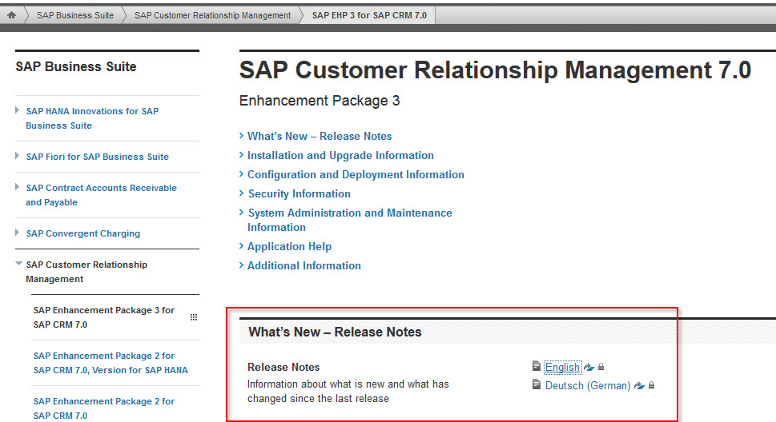This screenshot has width=776, height=422.
Task: Jump to Security Information section
Action: 299,193
